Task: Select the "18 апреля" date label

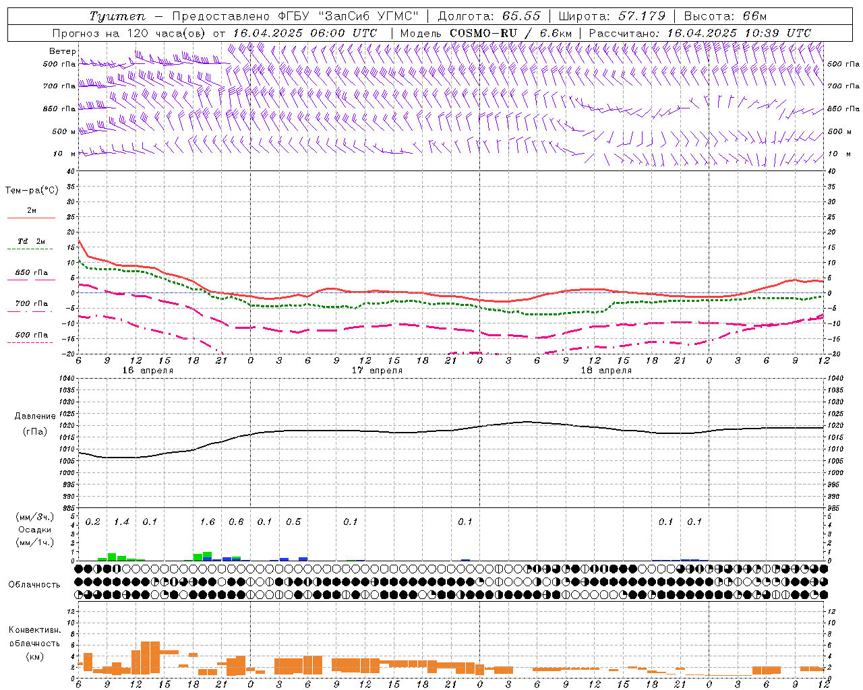Action: [606, 371]
